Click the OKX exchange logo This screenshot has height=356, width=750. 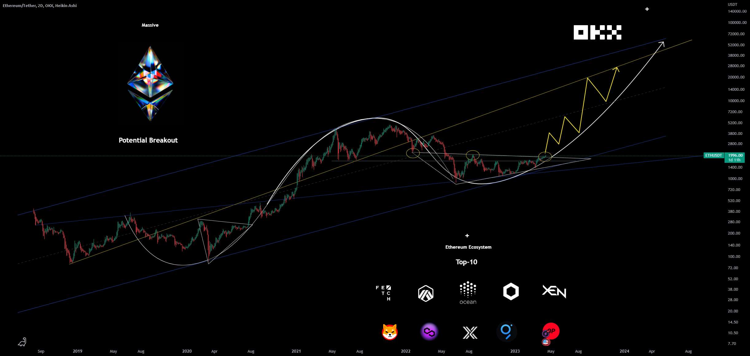click(597, 32)
